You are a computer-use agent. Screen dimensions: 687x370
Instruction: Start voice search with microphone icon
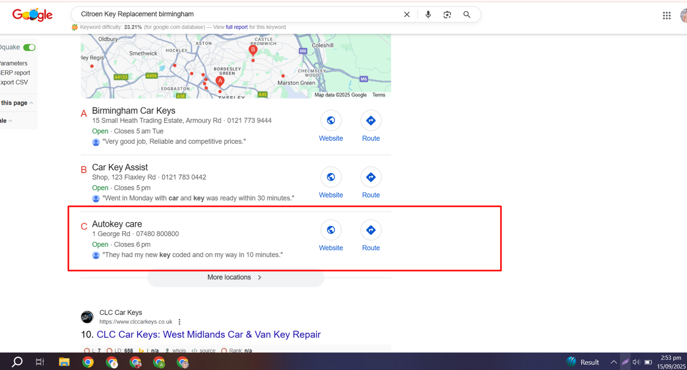(428, 15)
